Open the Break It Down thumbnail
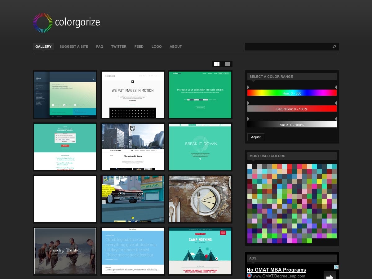The image size is (372, 279). 200,147
